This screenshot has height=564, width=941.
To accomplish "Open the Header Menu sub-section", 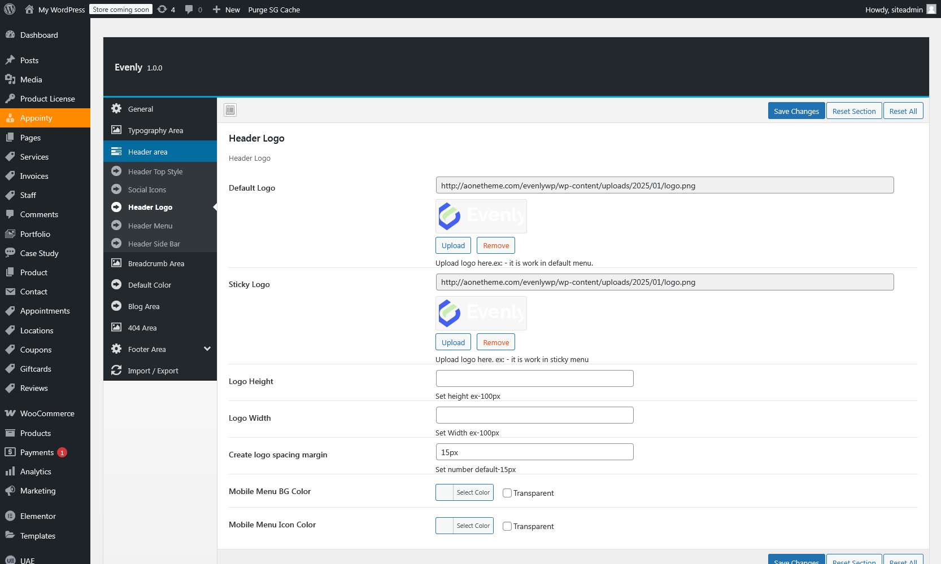I will coord(150,226).
